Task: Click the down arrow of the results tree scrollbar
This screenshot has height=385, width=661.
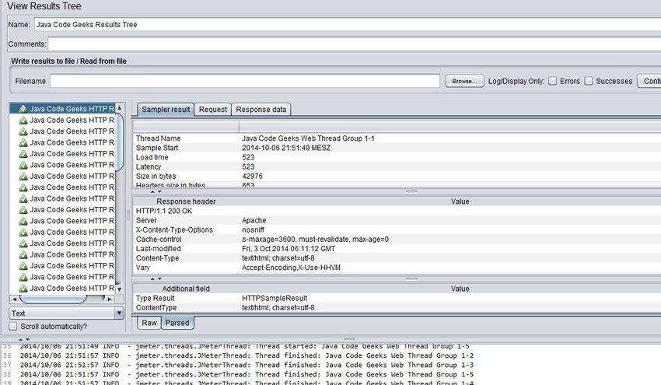Action: [119, 289]
